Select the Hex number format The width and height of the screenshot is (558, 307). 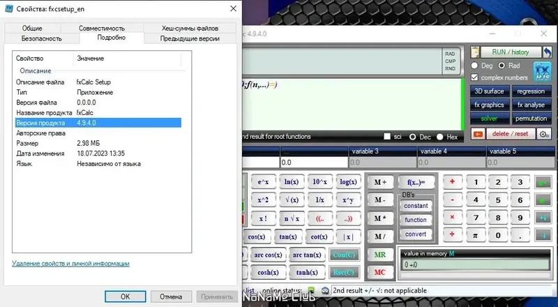point(440,137)
